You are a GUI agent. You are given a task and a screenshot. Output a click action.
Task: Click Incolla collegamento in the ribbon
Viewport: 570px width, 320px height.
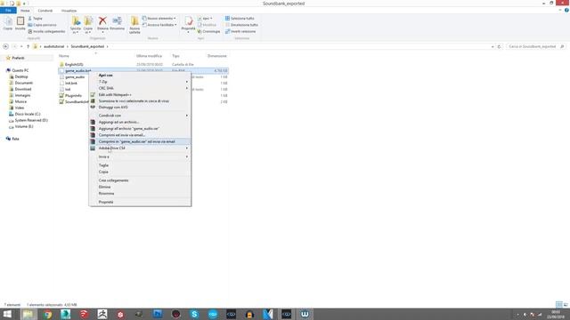(46, 31)
